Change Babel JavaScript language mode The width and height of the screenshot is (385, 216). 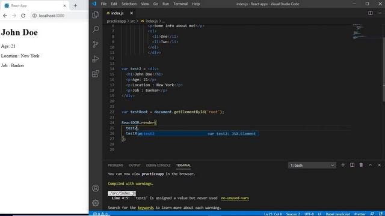coord(338,214)
